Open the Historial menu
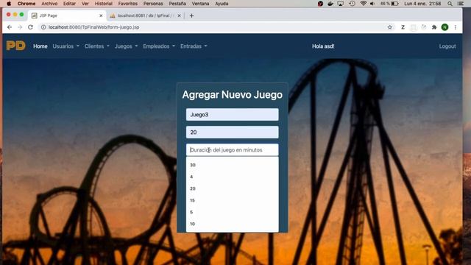This screenshot has height=265, width=471. (103, 4)
